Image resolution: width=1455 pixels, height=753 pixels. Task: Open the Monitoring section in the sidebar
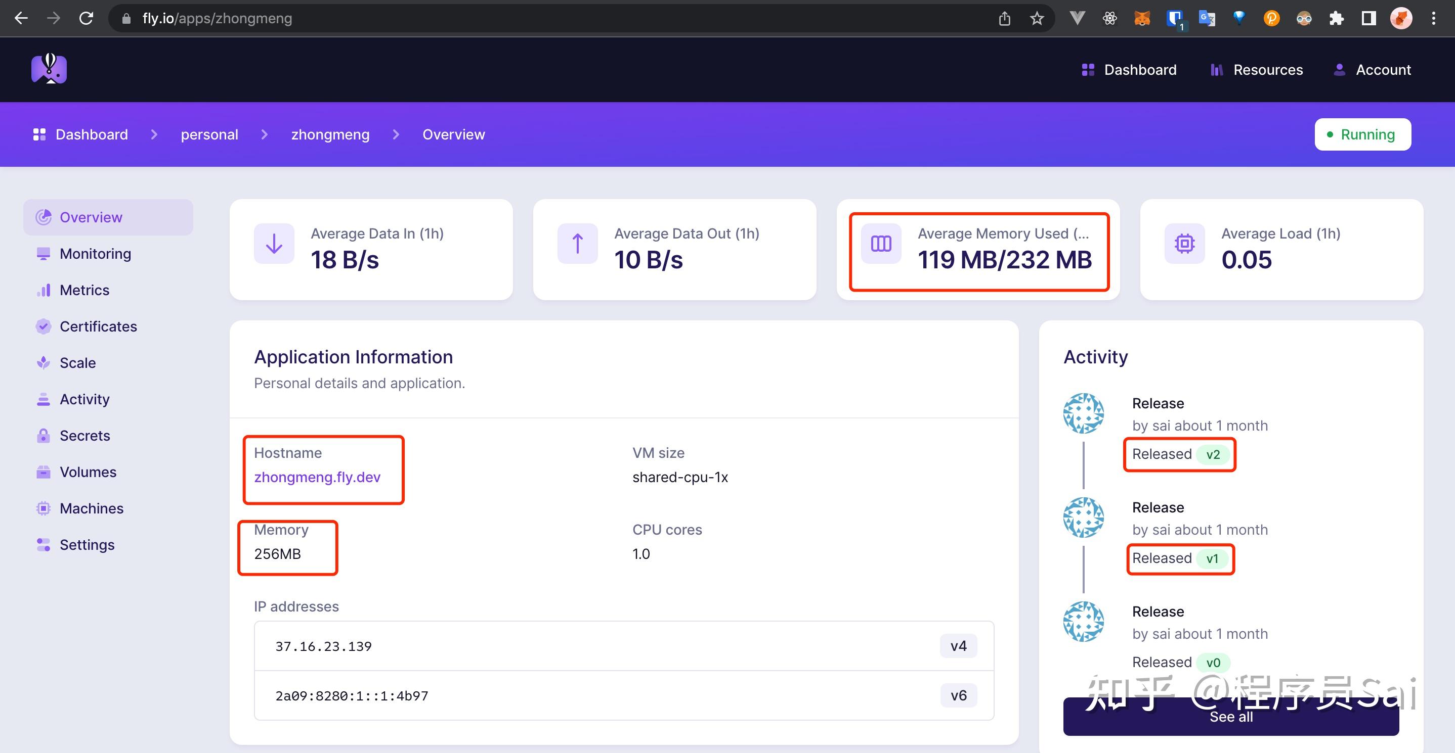[95, 254]
